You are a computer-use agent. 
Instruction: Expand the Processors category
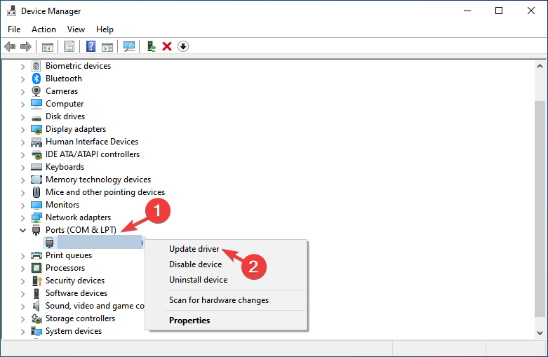[22, 269]
